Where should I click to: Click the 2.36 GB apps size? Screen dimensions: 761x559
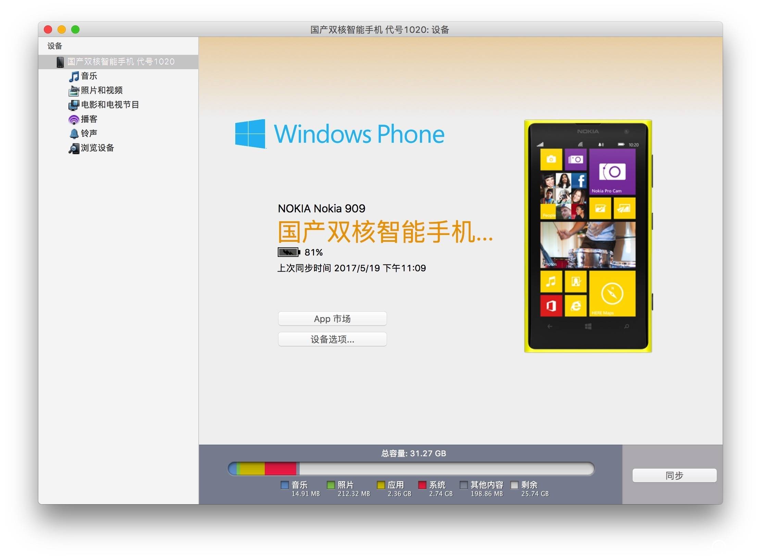click(400, 494)
